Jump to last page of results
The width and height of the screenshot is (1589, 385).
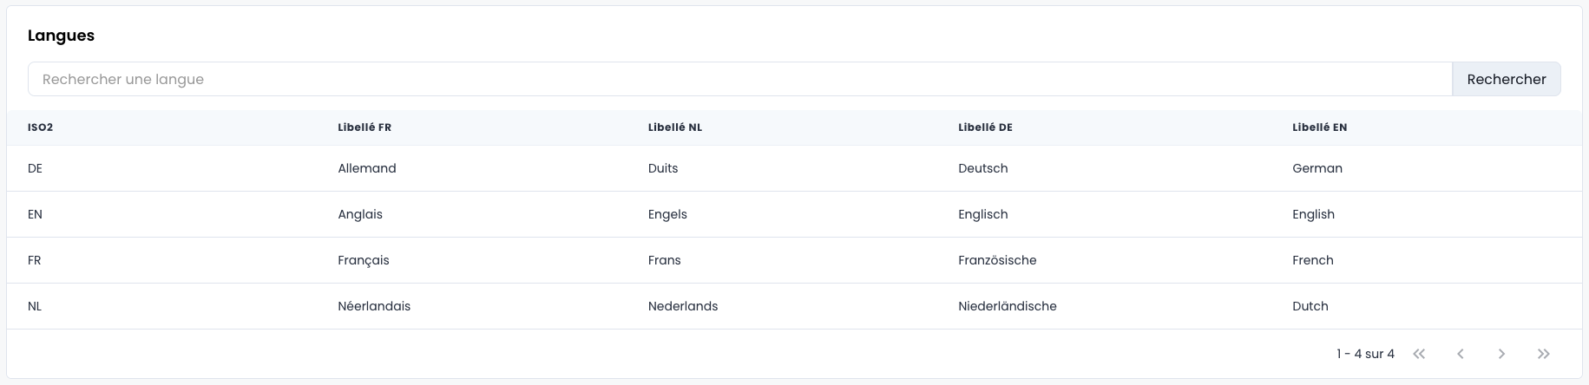pyautogui.click(x=1543, y=354)
